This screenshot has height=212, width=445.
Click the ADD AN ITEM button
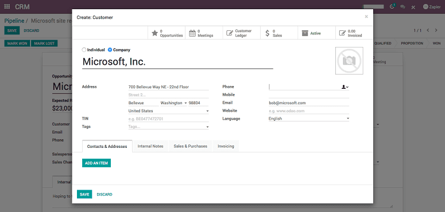(x=96, y=163)
